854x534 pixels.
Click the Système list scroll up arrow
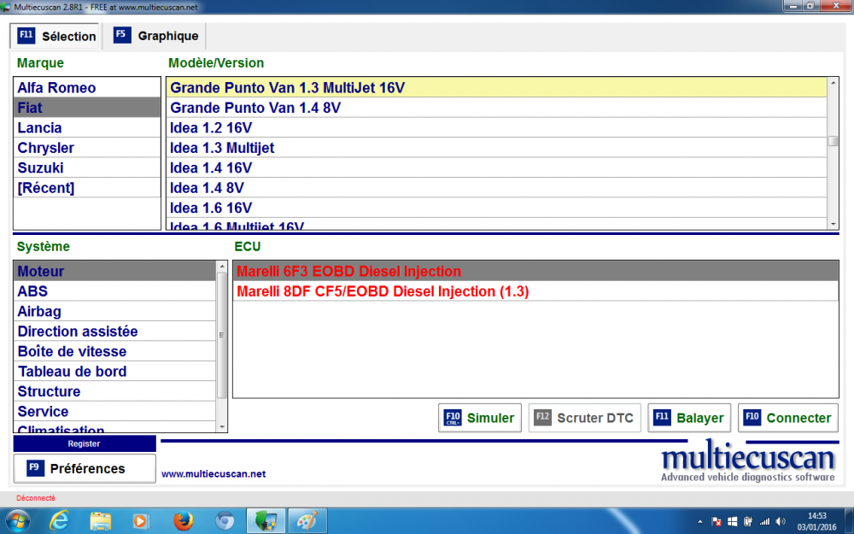coord(222,267)
